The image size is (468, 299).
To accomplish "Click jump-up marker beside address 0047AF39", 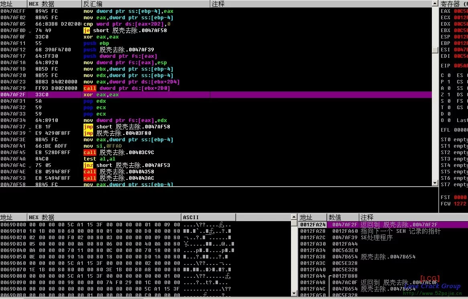I will [31, 133].
